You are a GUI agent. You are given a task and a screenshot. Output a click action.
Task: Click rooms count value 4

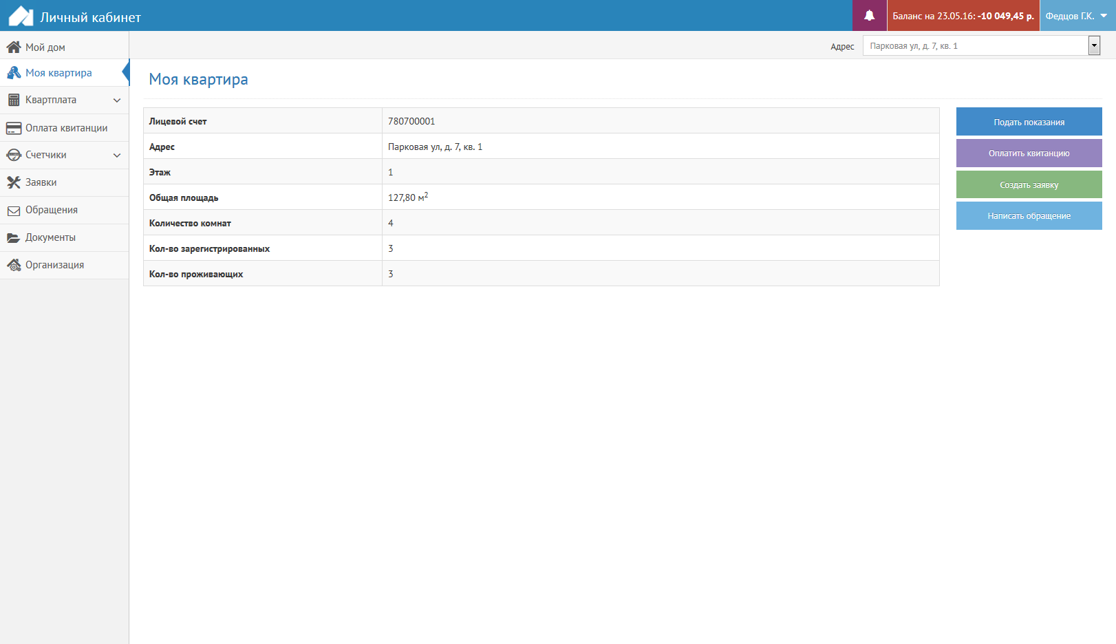coord(391,223)
